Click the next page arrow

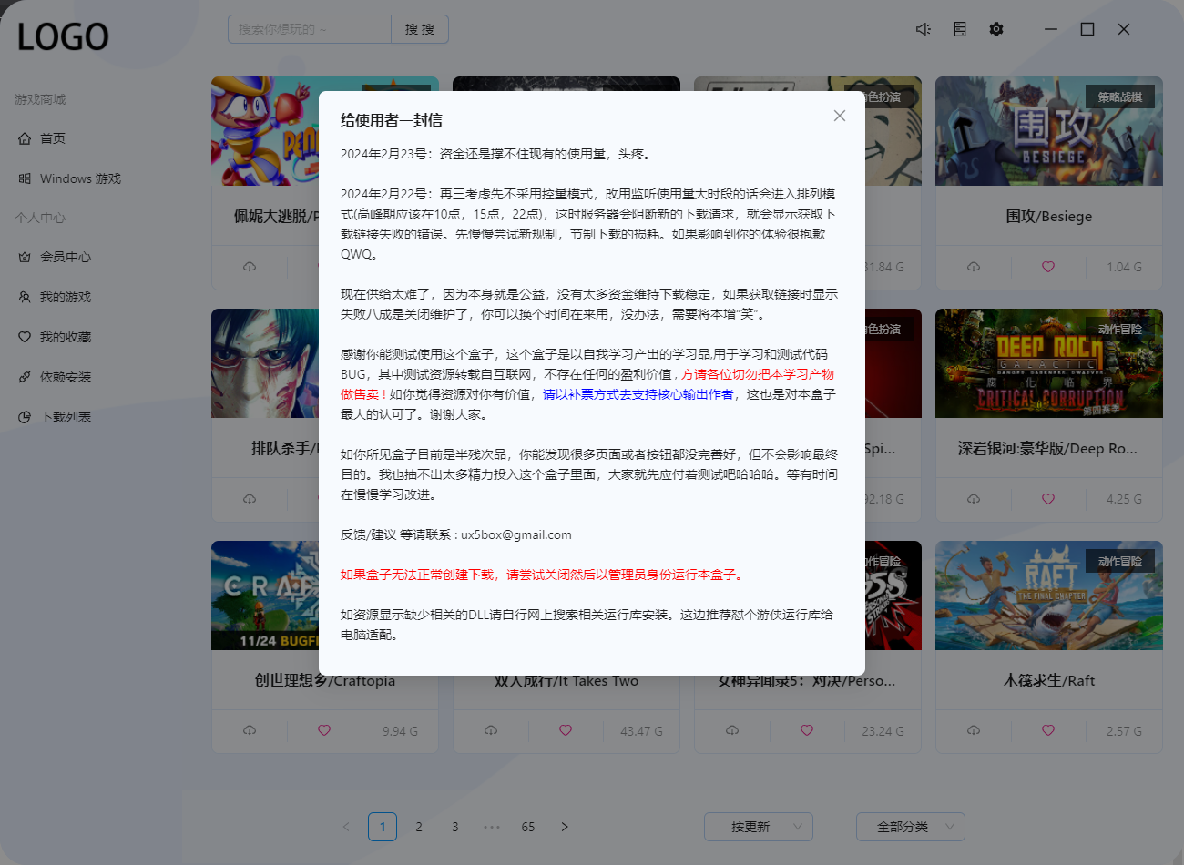tap(565, 827)
